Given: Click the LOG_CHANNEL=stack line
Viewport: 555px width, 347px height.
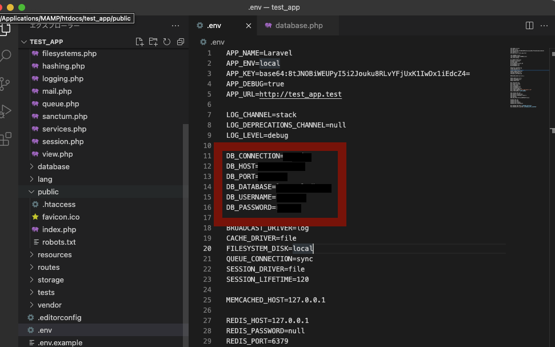Looking at the screenshot, I should (261, 115).
